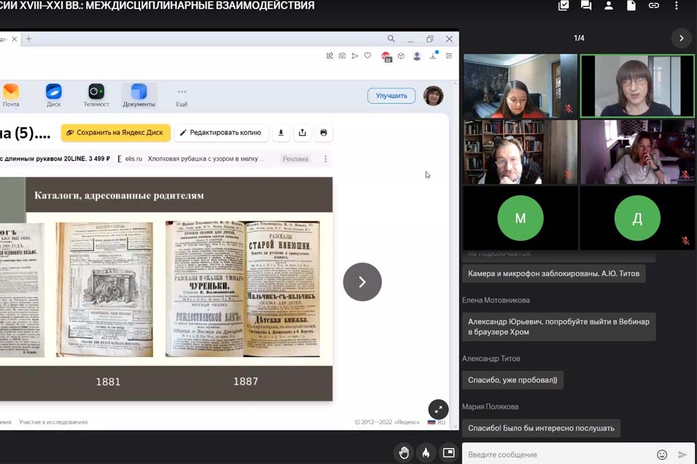This screenshot has height=464, width=697.
Task: Click 'Редактировать копию' button
Action: click(220, 132)
